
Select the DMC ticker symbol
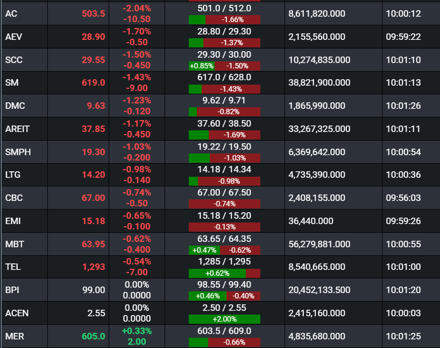pyautogui.click(x=16, y=106)
